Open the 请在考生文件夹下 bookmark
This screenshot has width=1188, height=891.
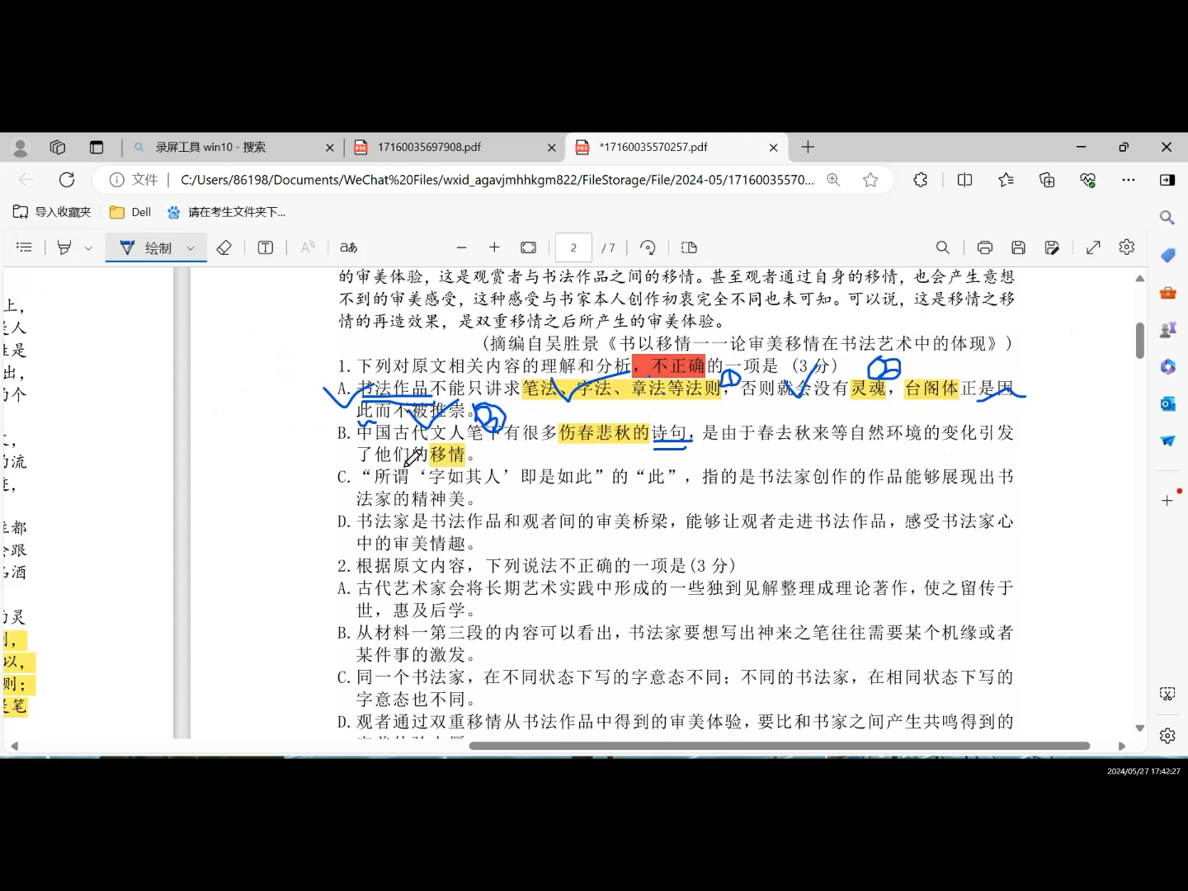pyautogui.click(x=227, y=212)
